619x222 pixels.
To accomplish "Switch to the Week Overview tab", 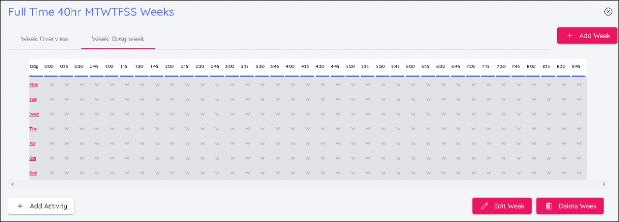I will [44, 39].
